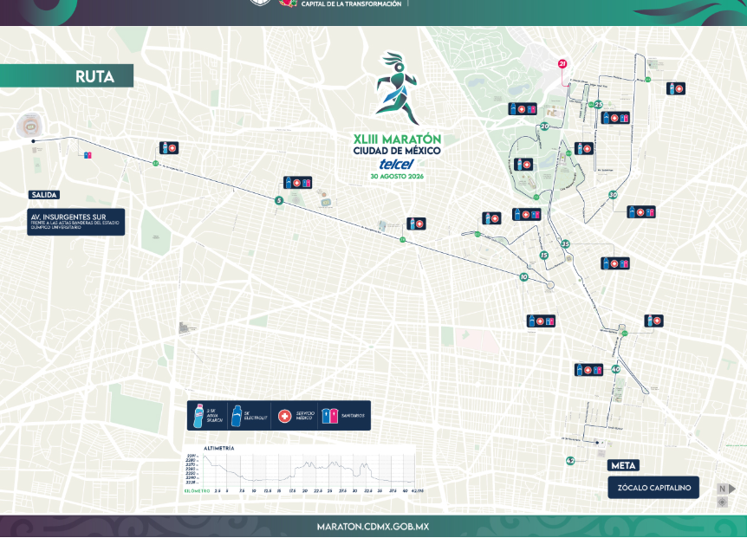Click the kilometer 15 route marker

click(543, 256)
